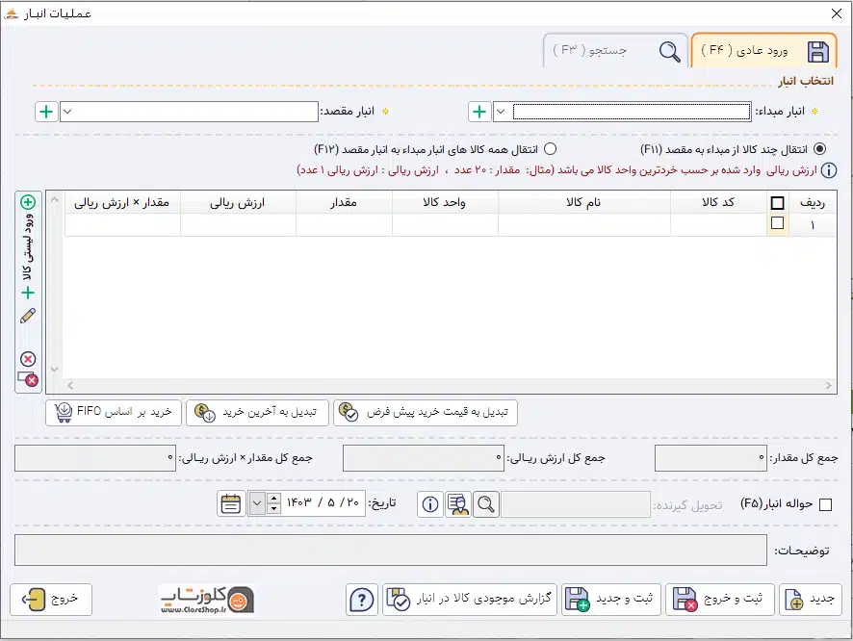Add new source warehouse with plus button
853x641 pixels.
click(x=479, y=112)
